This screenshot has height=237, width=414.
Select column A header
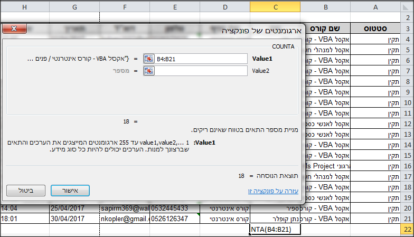375,7
